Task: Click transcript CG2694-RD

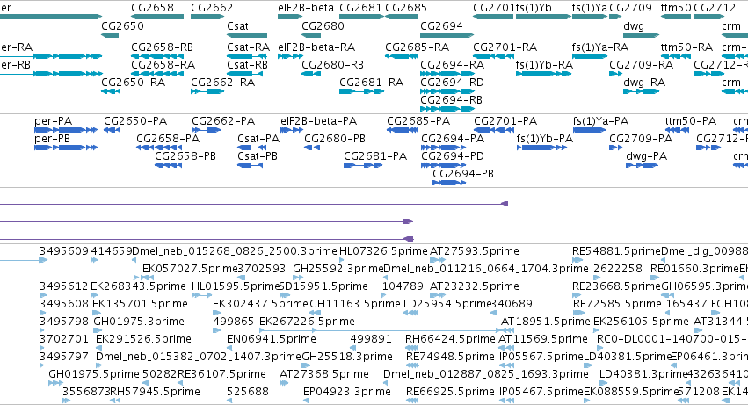Action: click(447, 91)
